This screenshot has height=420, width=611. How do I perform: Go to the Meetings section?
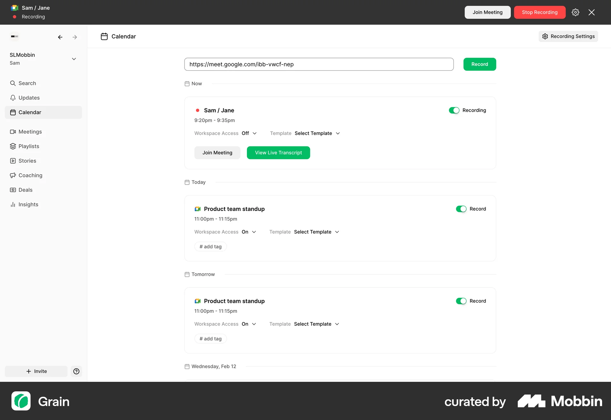30,131
